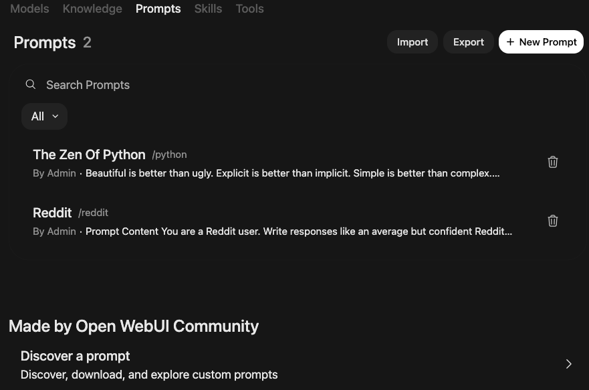The width and height of the screenshot is (589, 390).
Task: Open the Reddit prompt entry
Action: [52, 213]
